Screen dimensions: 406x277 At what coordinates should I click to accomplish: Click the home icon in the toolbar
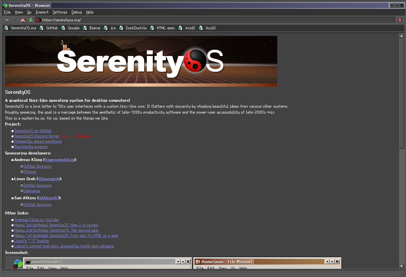22,20
